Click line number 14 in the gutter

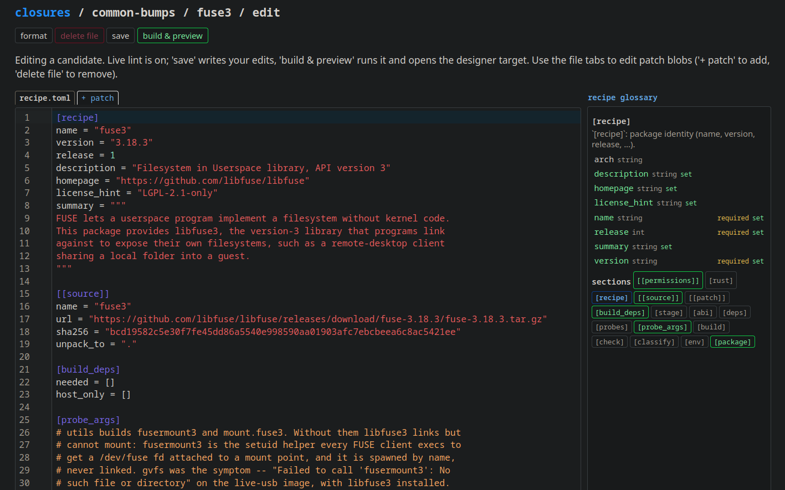pos(24,281)
